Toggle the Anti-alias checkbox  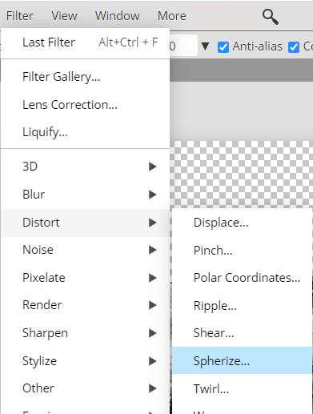(x=223, y=47)
